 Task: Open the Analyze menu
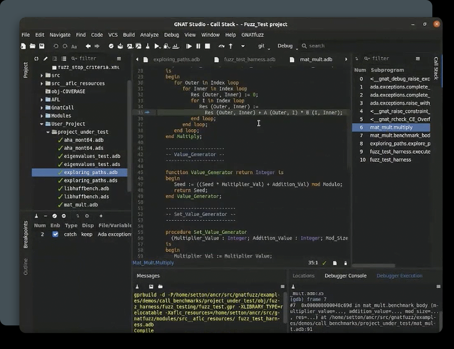point(149,35)
